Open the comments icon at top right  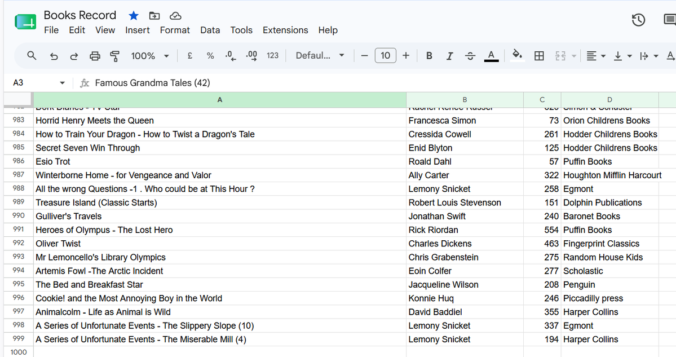point(670,20)
